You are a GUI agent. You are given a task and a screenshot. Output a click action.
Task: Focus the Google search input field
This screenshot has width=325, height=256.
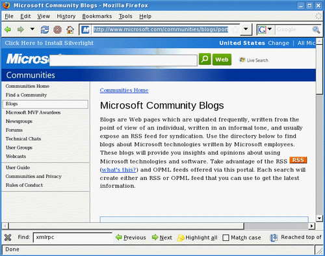[x=293, y=29]
